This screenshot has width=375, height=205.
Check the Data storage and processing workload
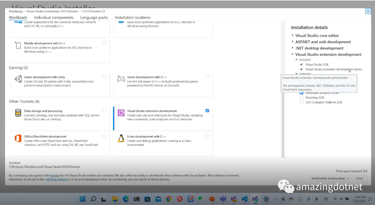tap(104, 110)
